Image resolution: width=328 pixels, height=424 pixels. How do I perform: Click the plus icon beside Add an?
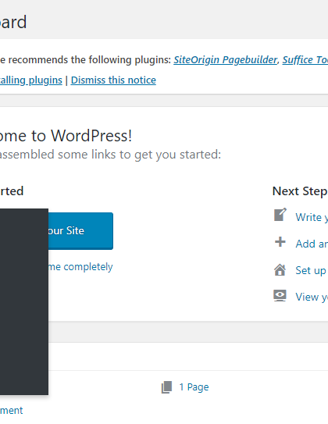[x=280, y=242]
